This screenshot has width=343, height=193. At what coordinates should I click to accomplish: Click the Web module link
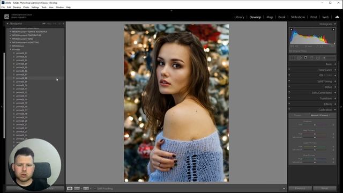(325, 17)
